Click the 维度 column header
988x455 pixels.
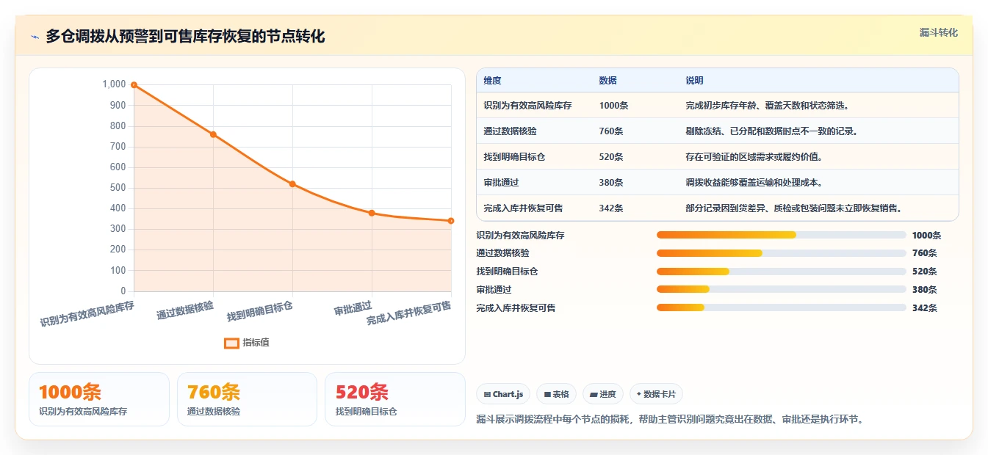[x=492, y=80]
